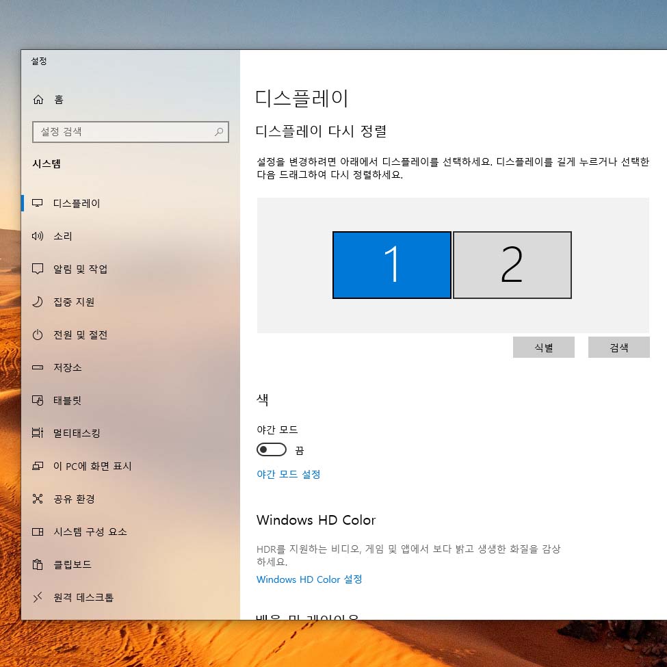
Task: Open 야간 모드 설정 (Night light settings) link
Action: click(x=288, y=473)
